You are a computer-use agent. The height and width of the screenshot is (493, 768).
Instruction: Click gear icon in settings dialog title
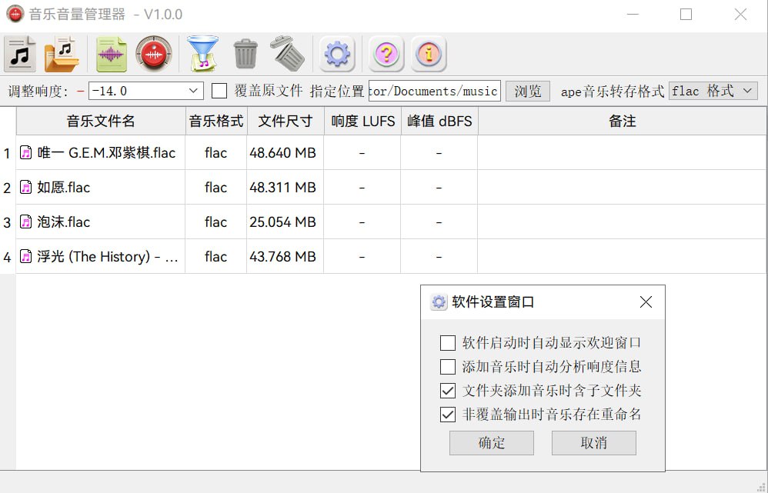tap(439, 302)
